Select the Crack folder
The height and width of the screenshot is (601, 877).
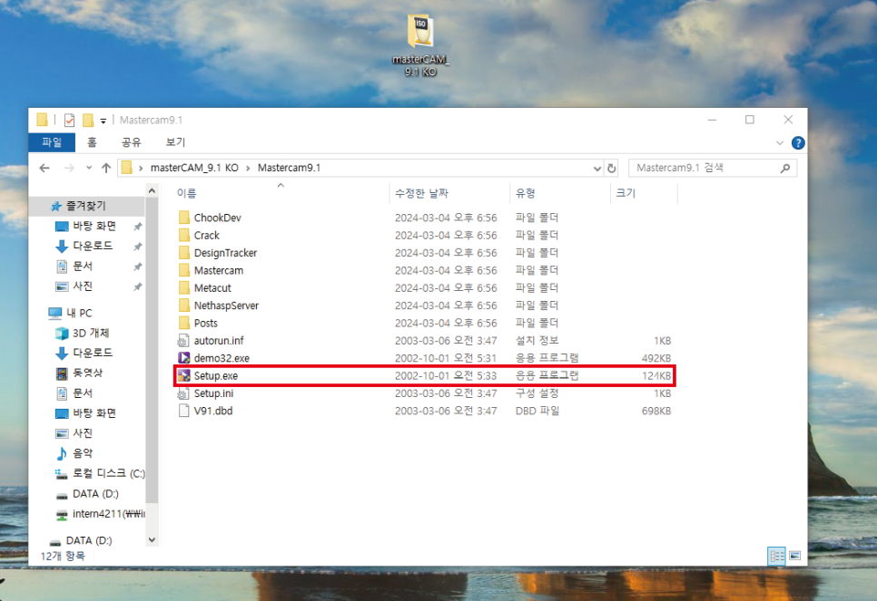pyautogui.click(x=206, y=235)
